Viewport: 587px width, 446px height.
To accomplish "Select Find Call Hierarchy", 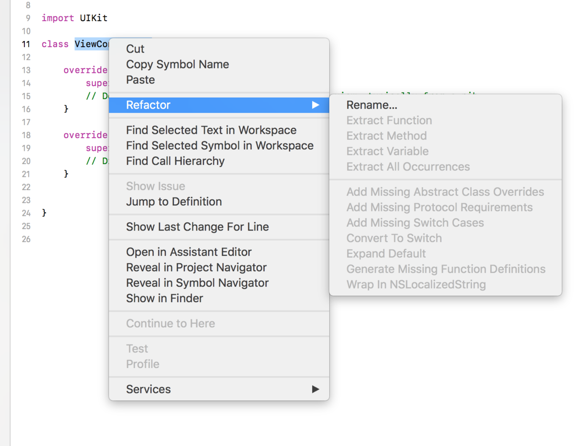I will pyautogui.click(x=175, y=161).
